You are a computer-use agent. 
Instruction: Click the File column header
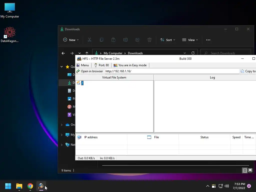[x=153, y=137]
